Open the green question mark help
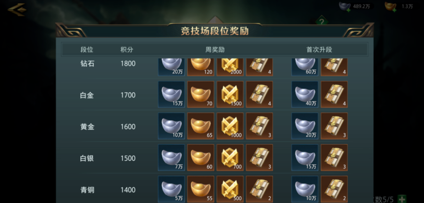This screenshot has height=203, width=424. pyautogui.click(x=322, y=22)
